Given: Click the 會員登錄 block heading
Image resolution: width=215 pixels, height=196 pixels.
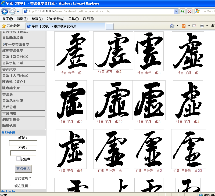Looking at the screenshot, I should [8, 133].
